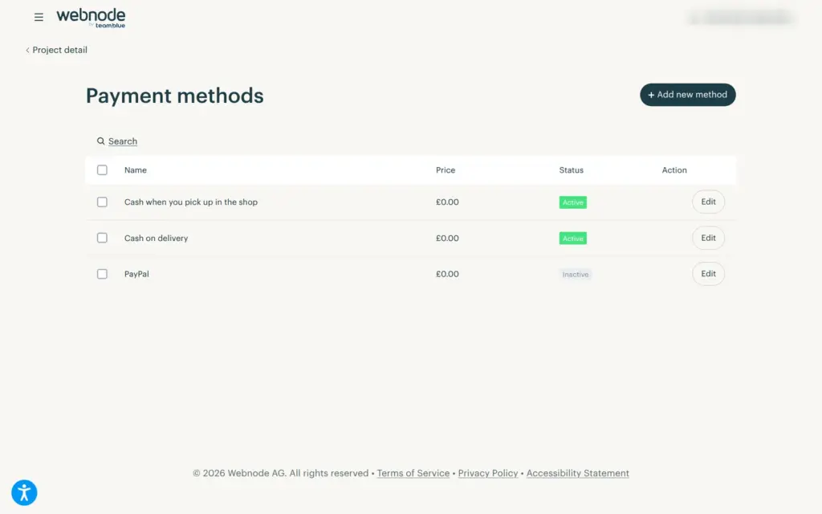
Task: Click the Webnode logo
Action: 91,18
